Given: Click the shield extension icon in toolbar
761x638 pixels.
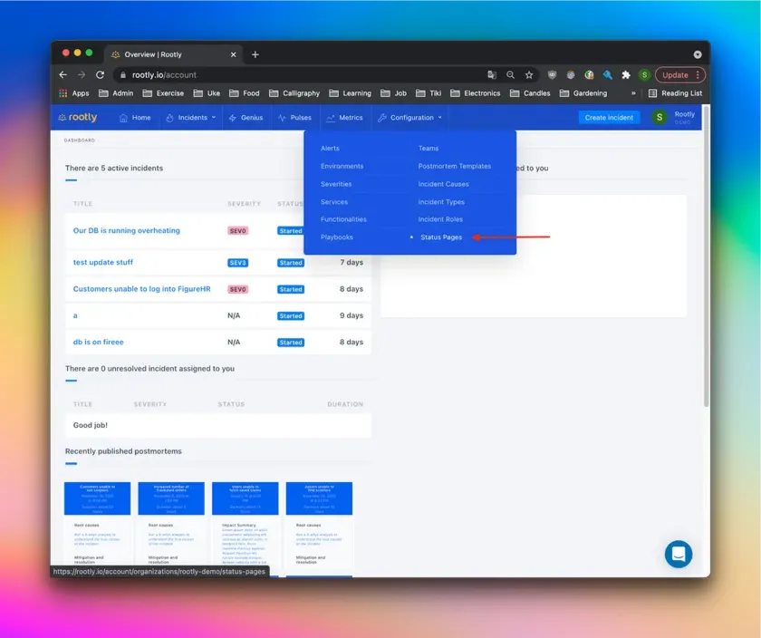Looking at the screenshot, I should pos(552,75).
